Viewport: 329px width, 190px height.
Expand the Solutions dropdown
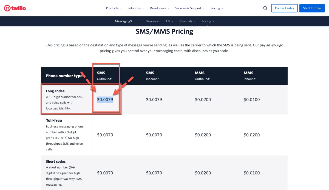(136, 8)
